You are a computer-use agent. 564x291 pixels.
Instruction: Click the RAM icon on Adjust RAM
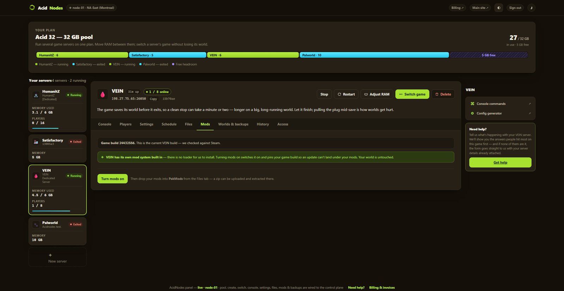point(366,94)
